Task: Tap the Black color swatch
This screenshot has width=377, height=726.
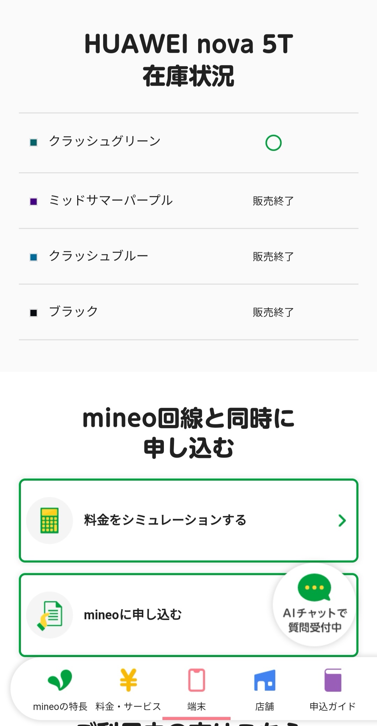Action: pos(34,313)
